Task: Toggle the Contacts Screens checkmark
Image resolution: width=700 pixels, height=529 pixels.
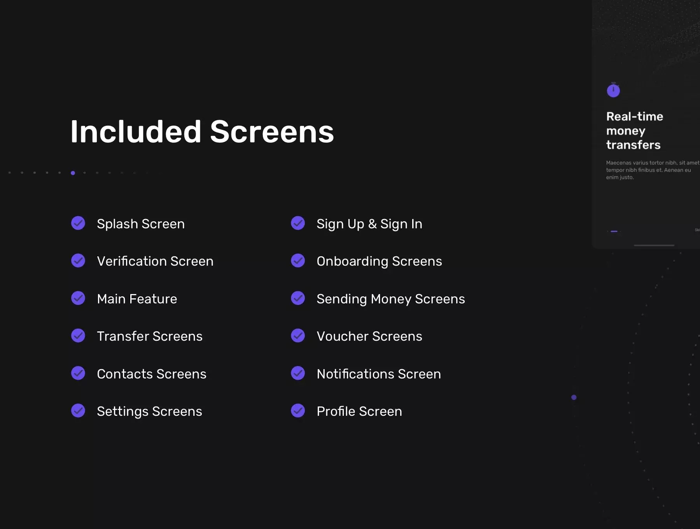Action: (x=78, y=373)
